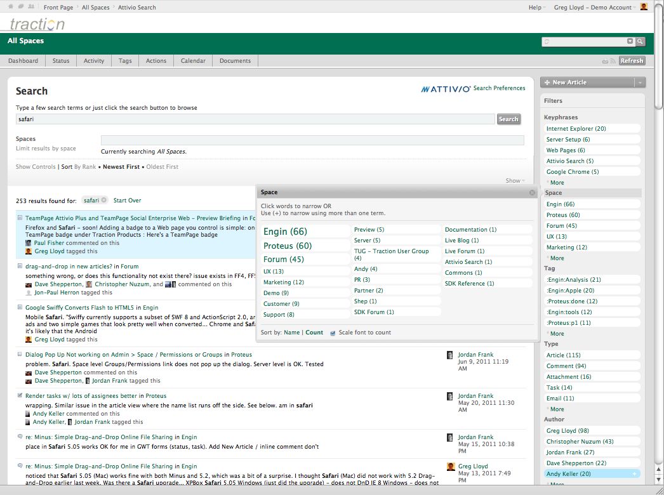Click the people icon in the top bar
This screenshot has height=495, width=664.
[x=31, y=7]
